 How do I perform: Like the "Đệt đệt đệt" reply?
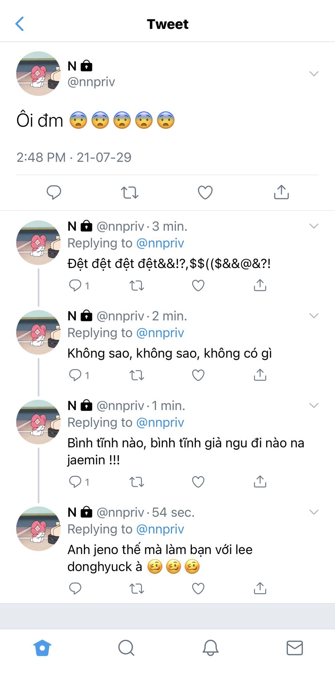tap(198, 285)
